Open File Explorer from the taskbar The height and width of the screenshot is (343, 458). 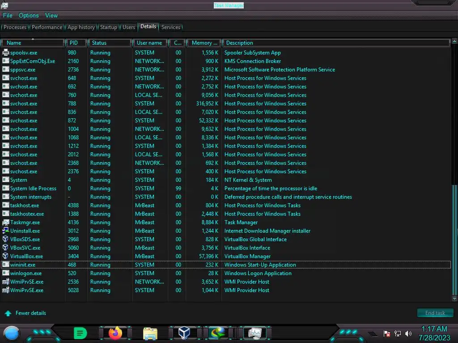(150, 333)
